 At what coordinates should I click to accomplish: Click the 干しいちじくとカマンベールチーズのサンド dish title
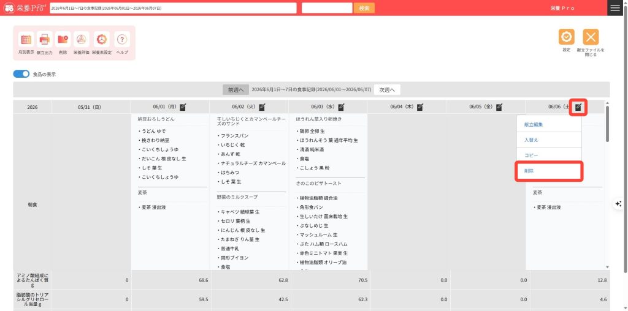pyautogui.click(x=251, y=121)
